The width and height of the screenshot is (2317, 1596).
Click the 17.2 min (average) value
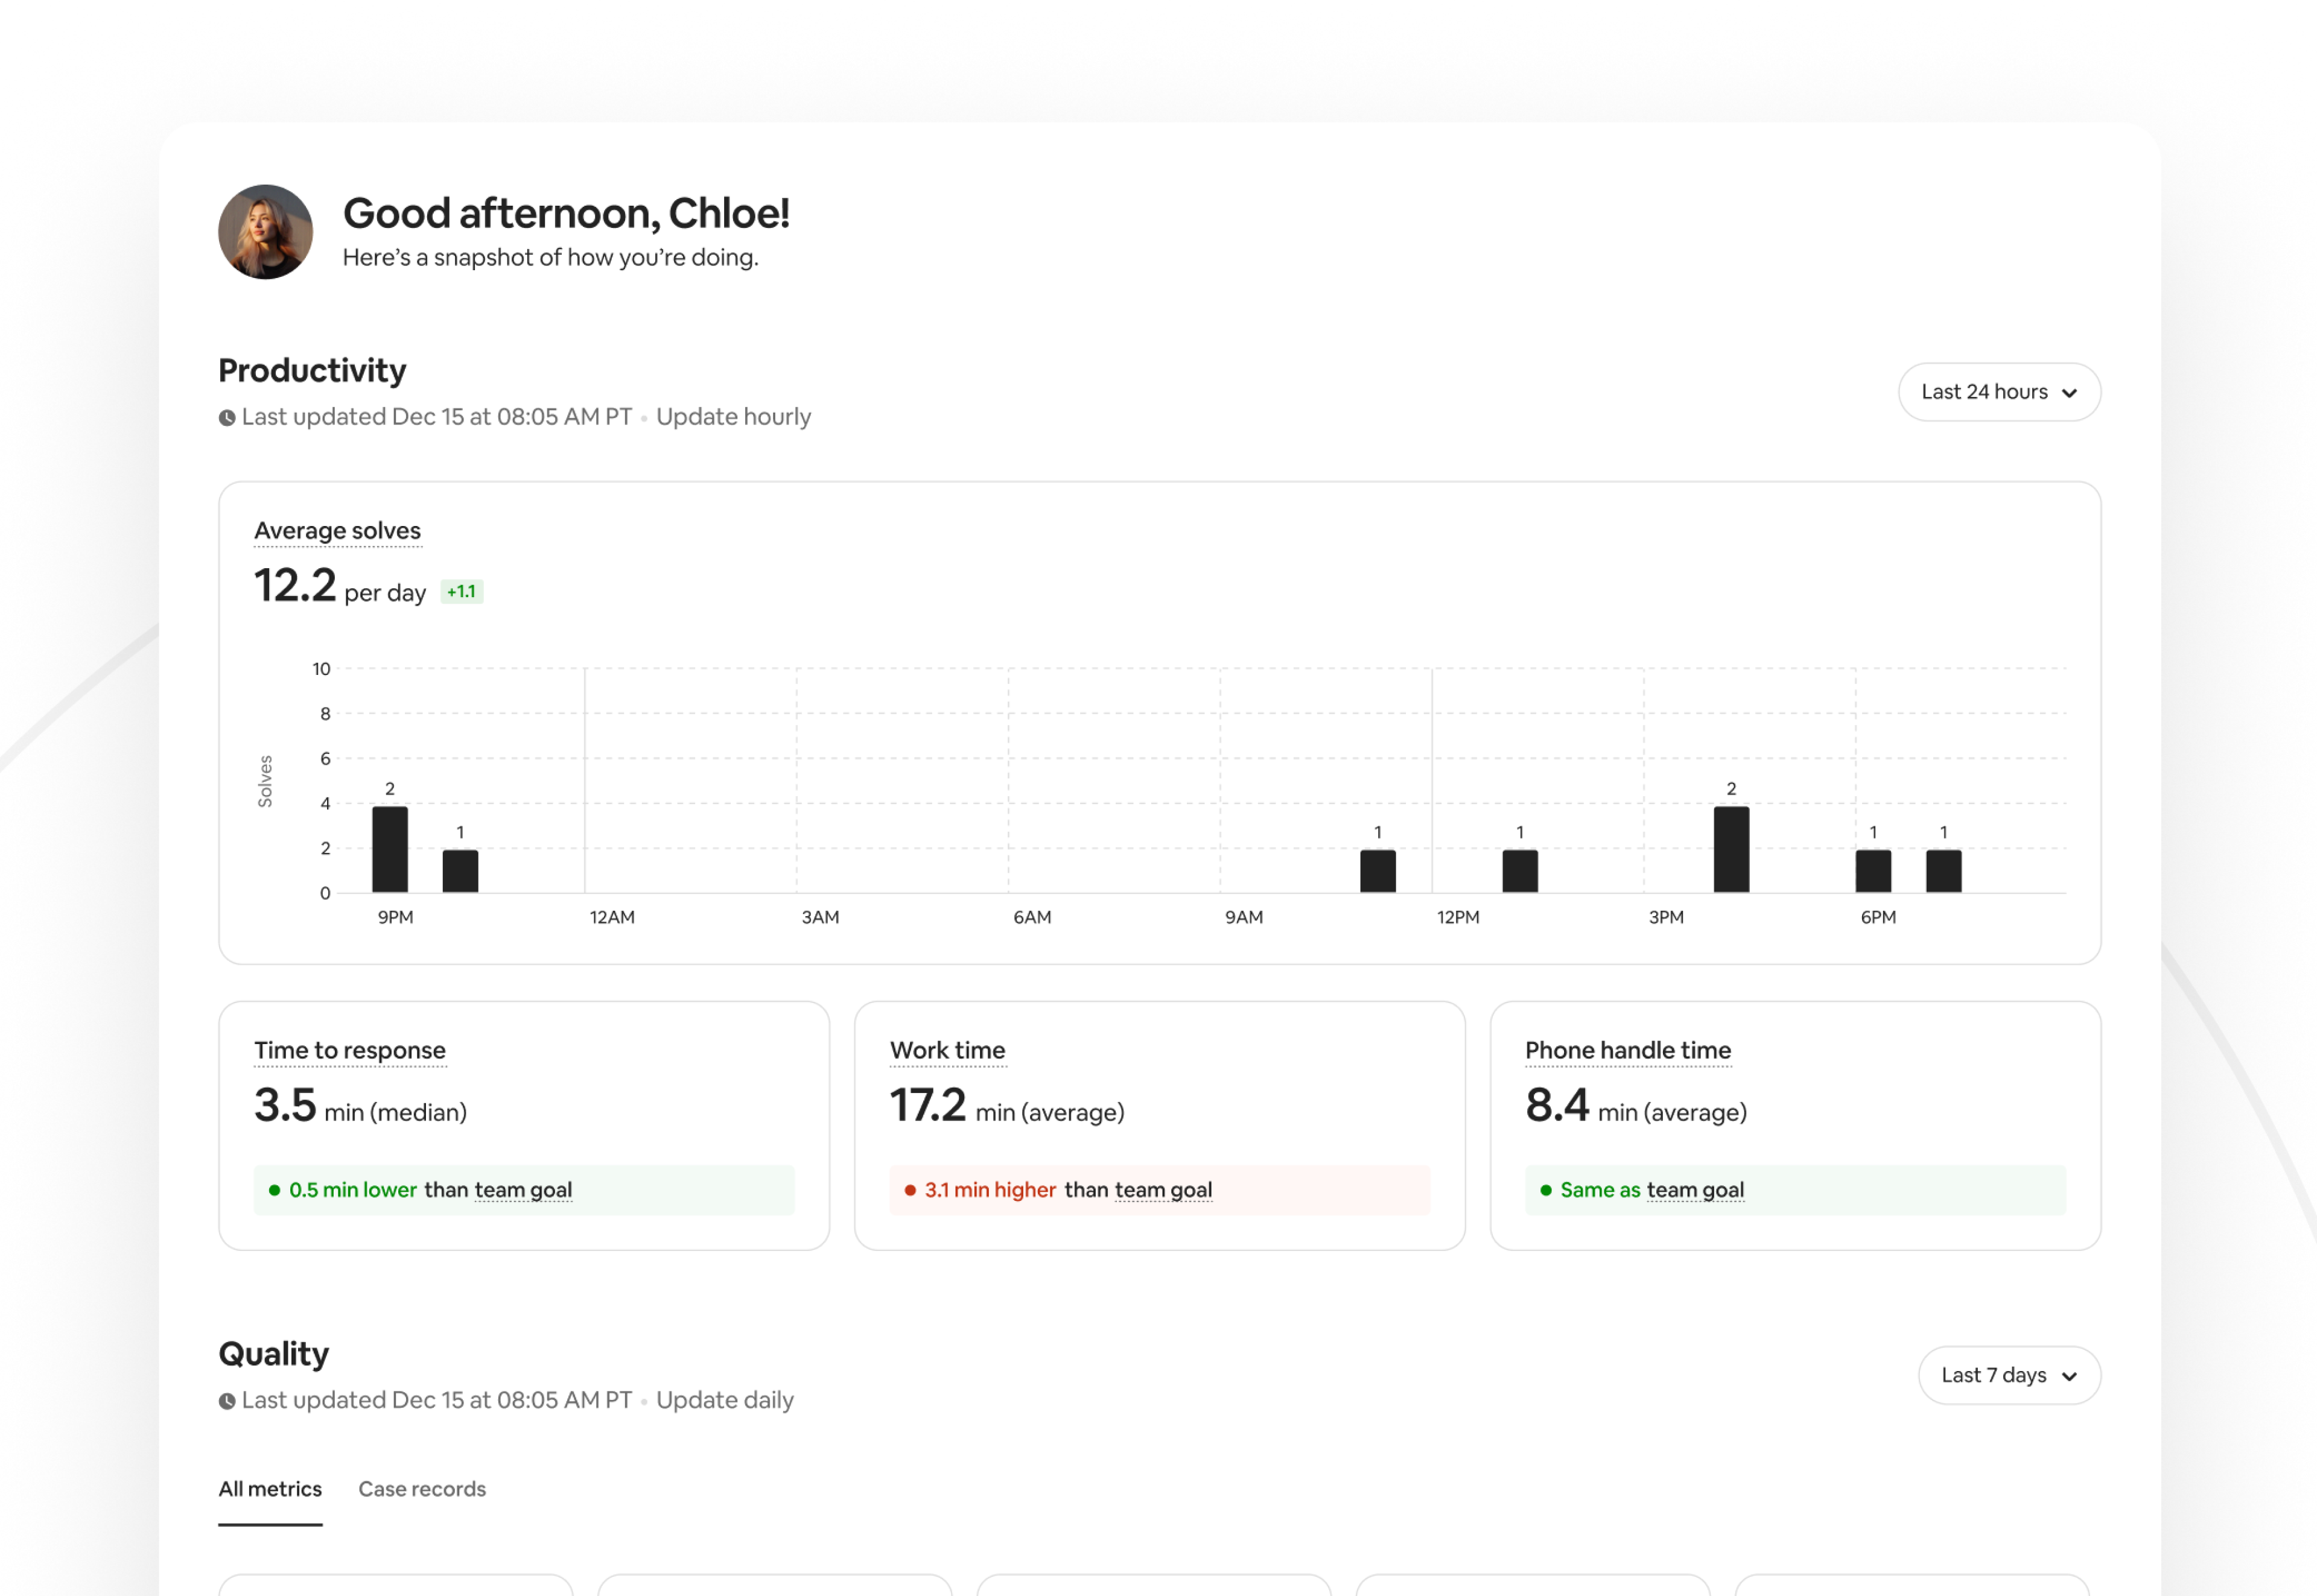1006,1106
